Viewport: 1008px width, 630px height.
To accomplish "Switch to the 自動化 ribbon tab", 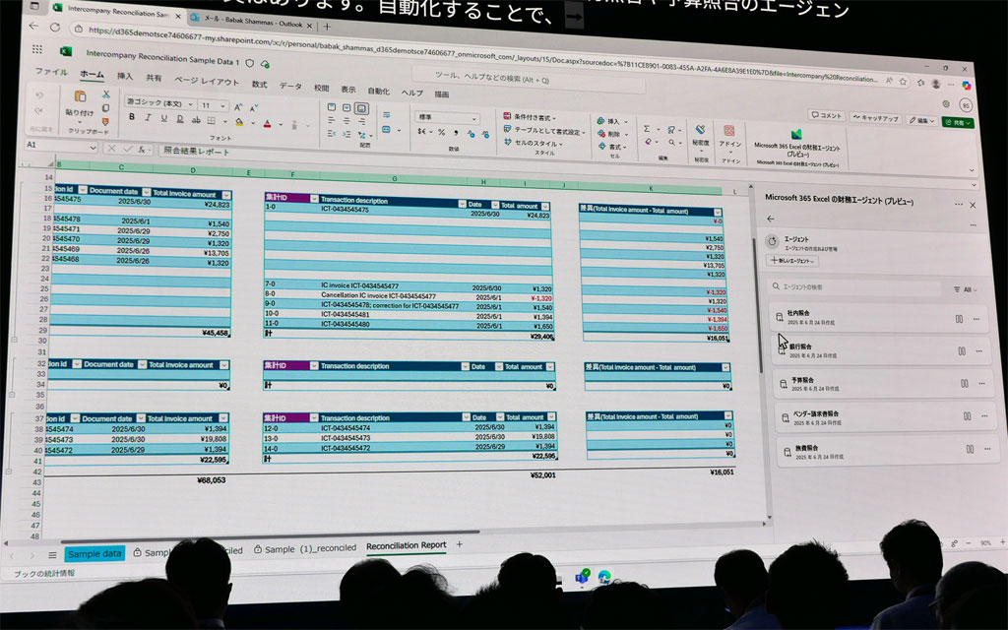I will click(x=378, y=91).
